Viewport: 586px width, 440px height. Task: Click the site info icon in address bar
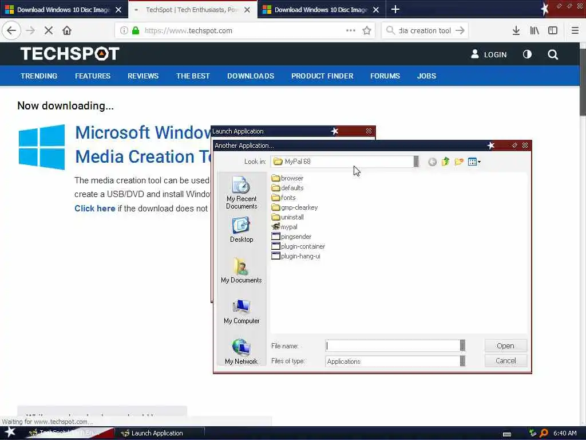[x=124, y=31]
